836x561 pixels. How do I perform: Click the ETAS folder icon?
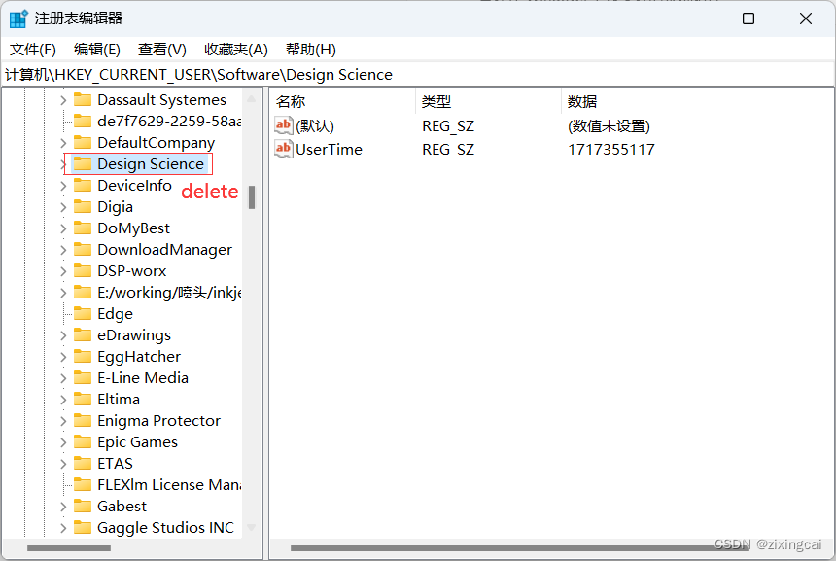click(82, 463)
